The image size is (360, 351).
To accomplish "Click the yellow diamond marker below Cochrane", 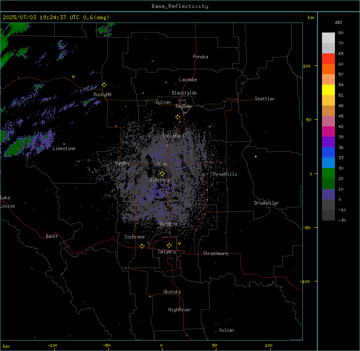I will [142, 246].
